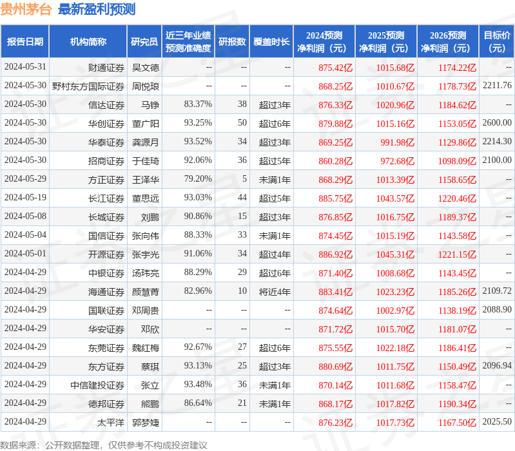Screen dimensions: 515x451
Task: Click the date cell 2024-05-31
Action: point(25,66)
